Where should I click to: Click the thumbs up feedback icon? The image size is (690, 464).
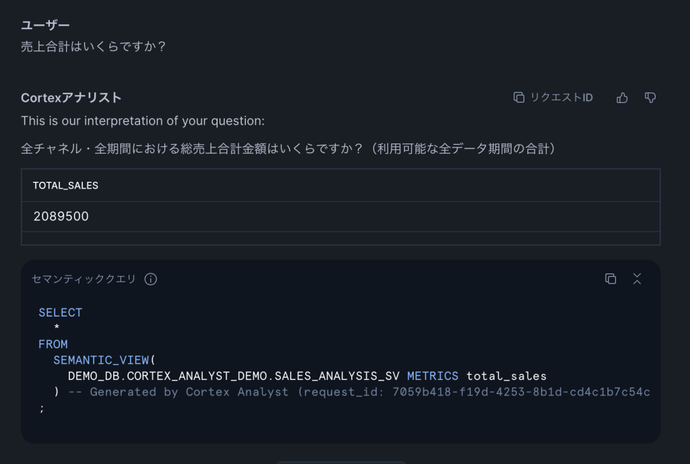622,98
